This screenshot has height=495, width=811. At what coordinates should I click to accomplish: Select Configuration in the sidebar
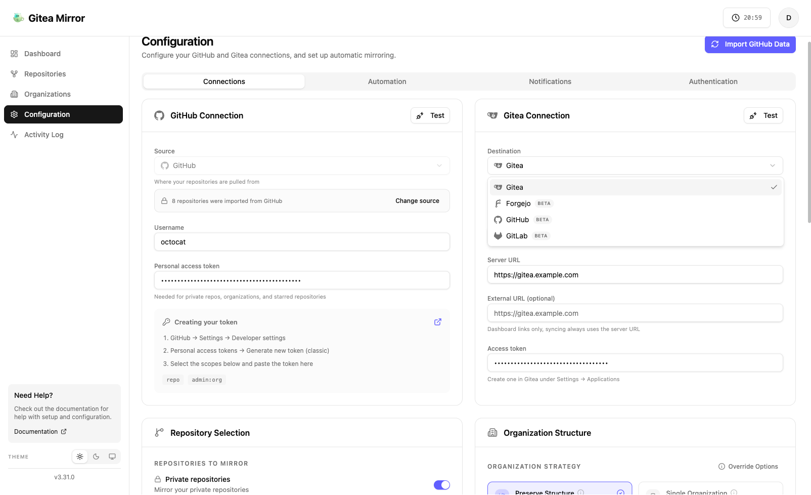click(63, 114)
